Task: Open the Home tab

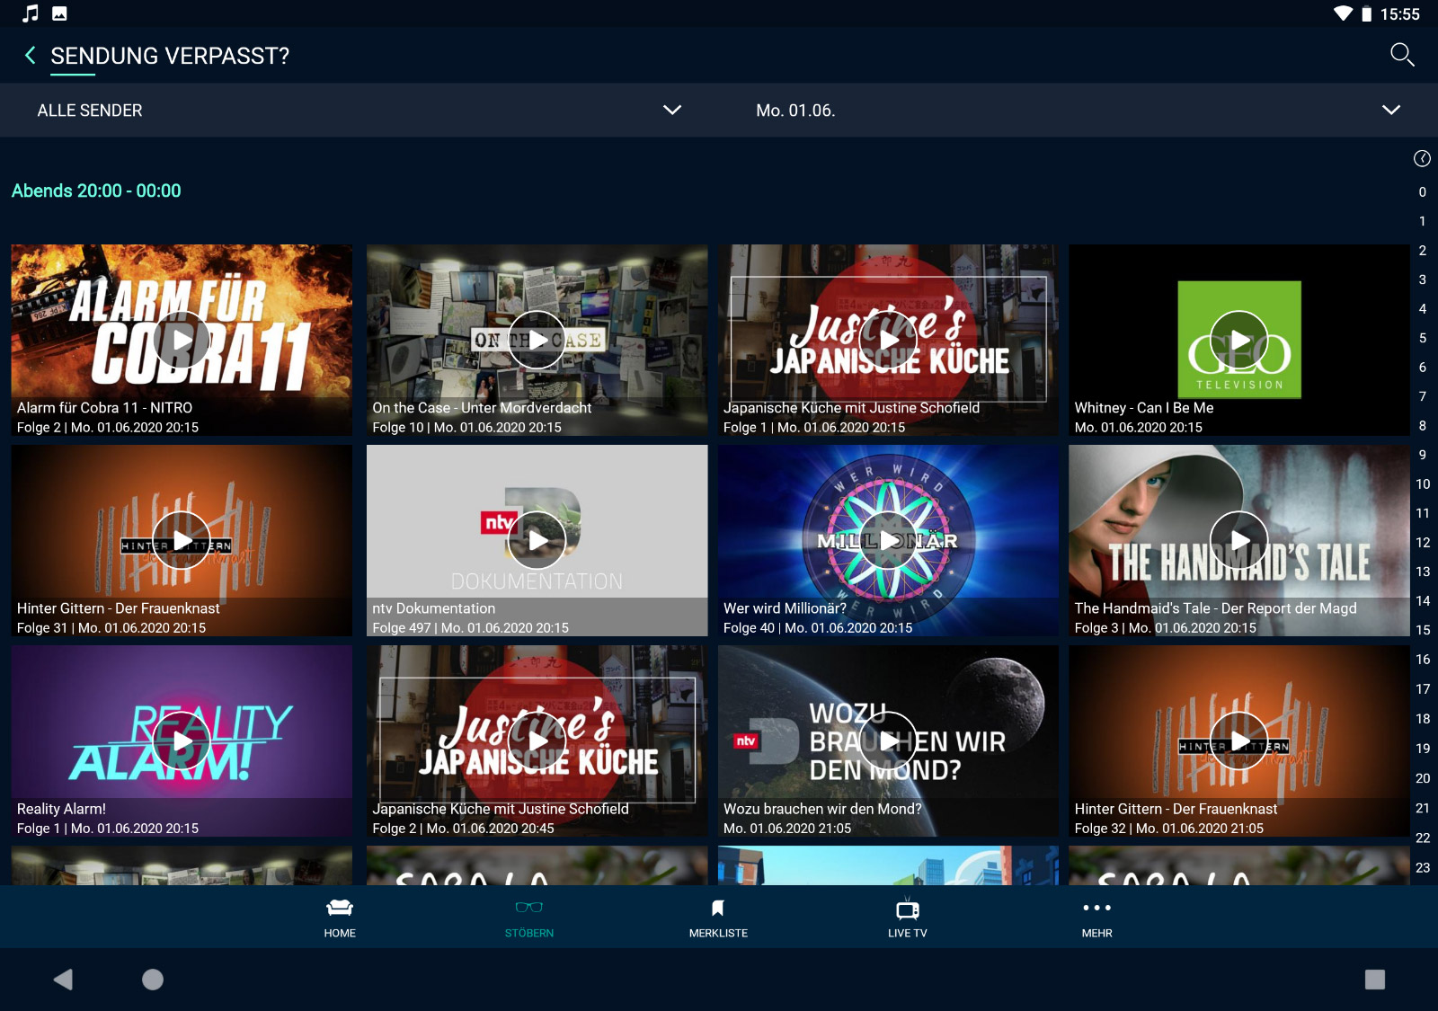Action: coord(340,918)
